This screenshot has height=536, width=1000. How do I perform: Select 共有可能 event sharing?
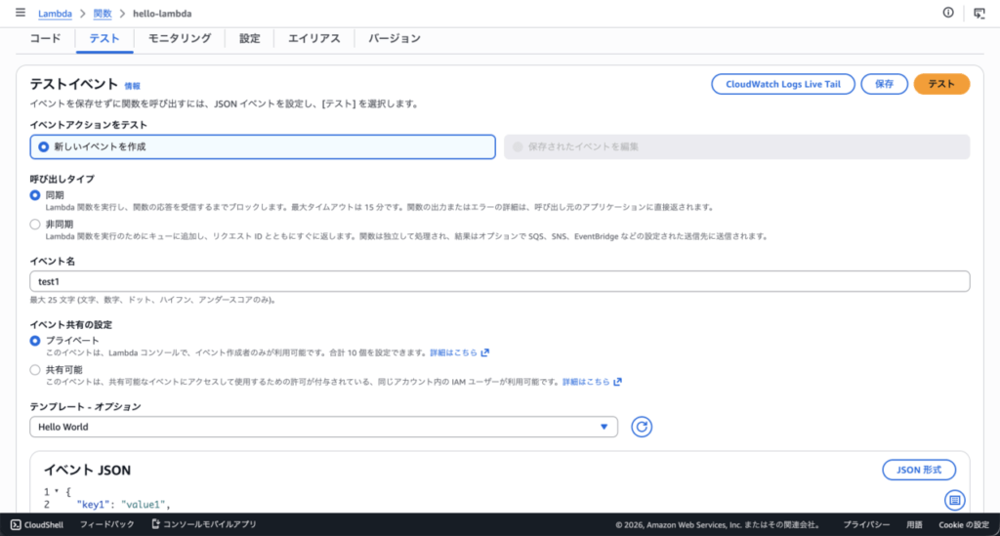tap(35, 370)
